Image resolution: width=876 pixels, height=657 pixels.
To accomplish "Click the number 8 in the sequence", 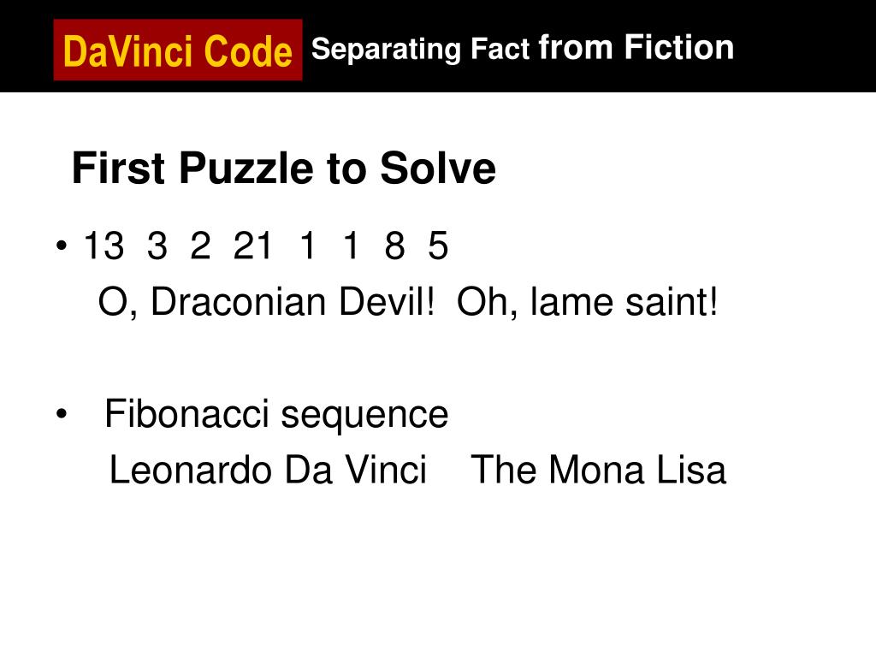I will click(x=394, y=246).
